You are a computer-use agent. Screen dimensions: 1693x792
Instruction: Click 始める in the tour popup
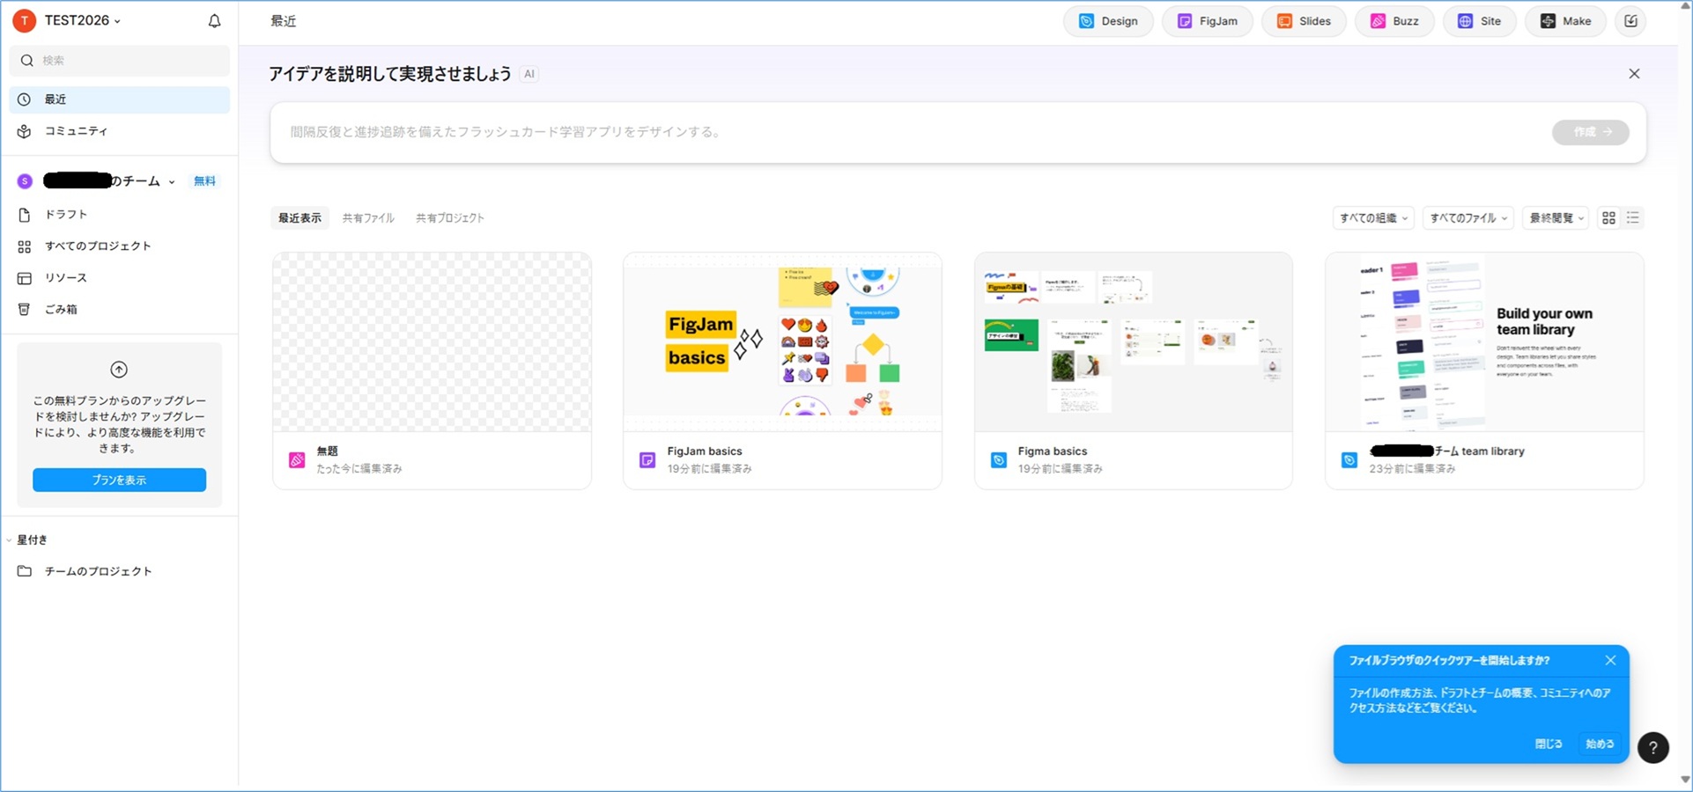pyautogui.click(x=1600, y=744)
